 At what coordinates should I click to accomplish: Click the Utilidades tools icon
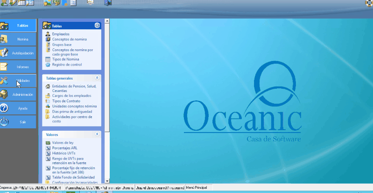point(5,80)
